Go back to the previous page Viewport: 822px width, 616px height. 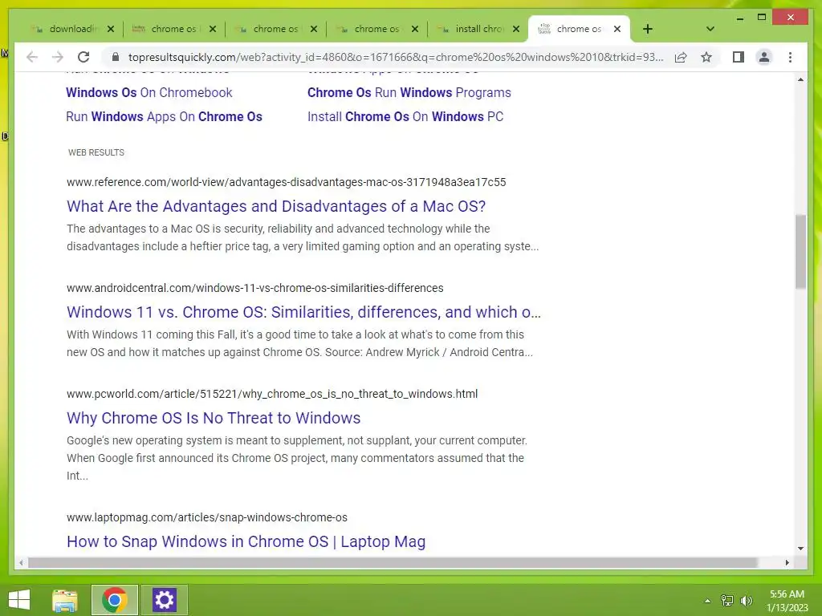tap(32, 57)
